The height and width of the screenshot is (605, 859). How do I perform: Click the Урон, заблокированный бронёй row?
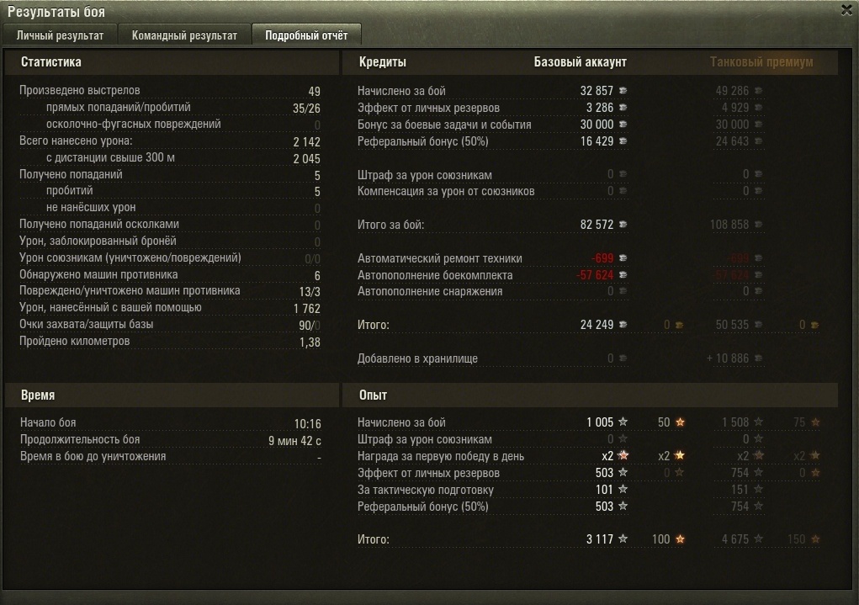tap(170, 241)
